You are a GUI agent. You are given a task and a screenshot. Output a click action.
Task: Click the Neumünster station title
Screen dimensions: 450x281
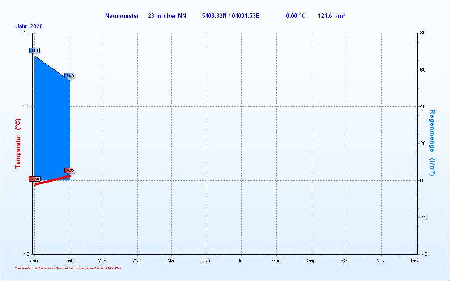pos(122,16)
